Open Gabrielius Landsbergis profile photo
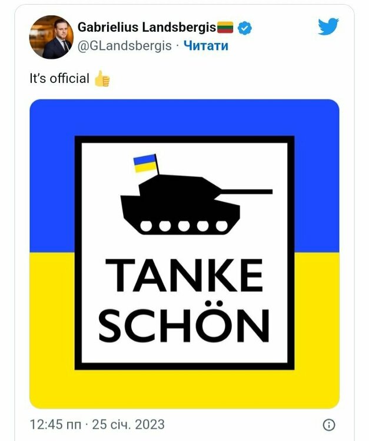The width and height of the screenshot is (369, 441). tap(50, 36)
